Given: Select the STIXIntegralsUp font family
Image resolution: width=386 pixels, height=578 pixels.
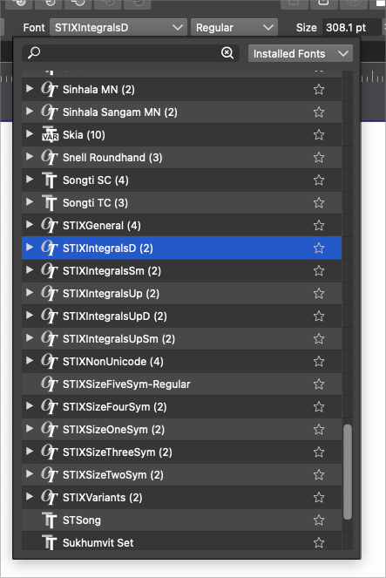Looking at the screenshot, I should click(x=181, y=294).
